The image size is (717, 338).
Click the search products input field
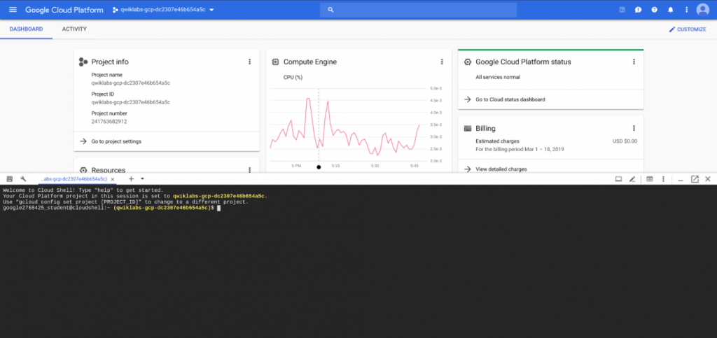coord(419,10)
